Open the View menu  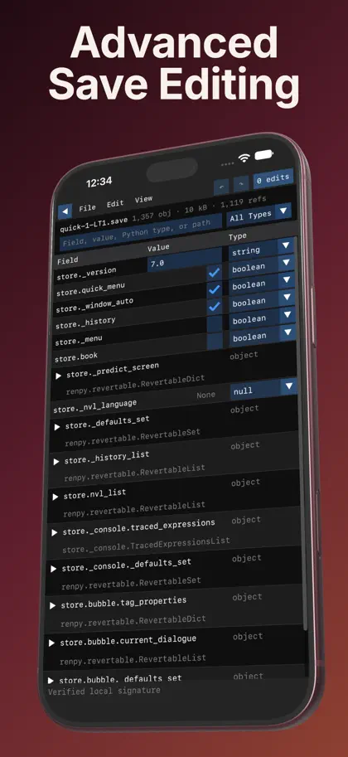(x=143, y=199)
